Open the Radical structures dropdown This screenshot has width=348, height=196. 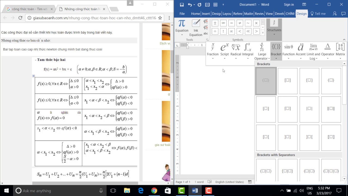[x=236, y=51]
